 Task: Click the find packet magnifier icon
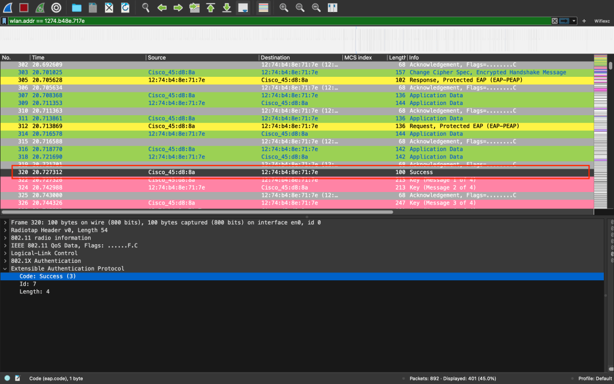[146, 8]
